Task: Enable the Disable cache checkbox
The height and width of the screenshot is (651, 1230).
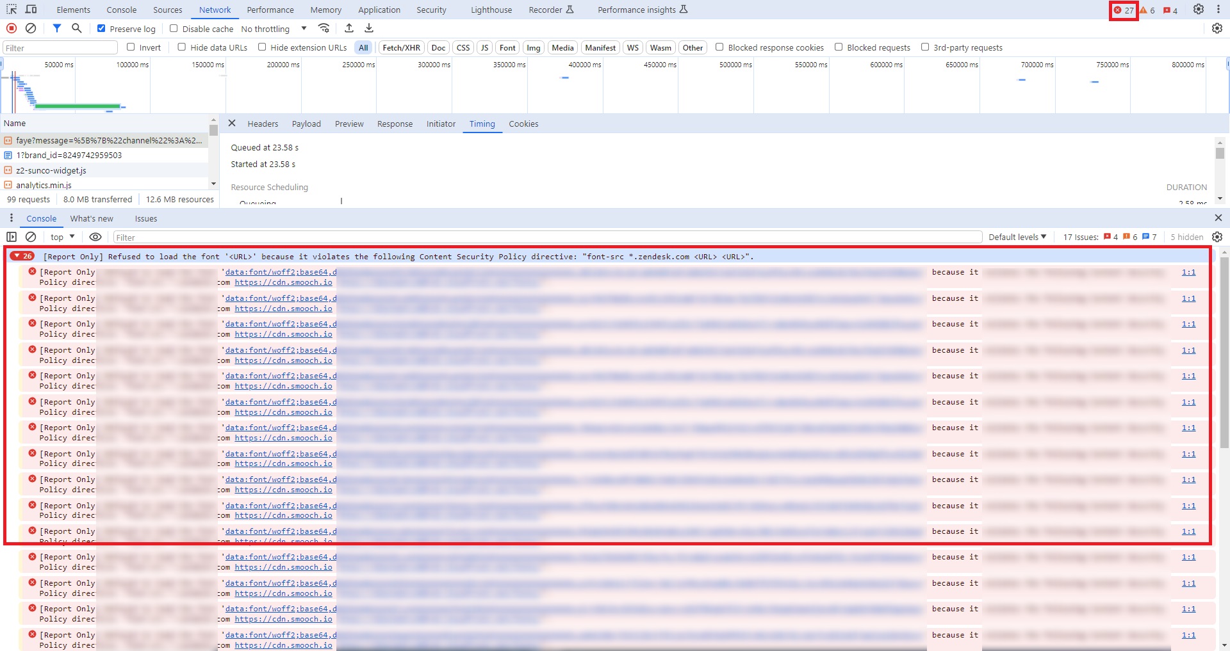Action: click(174, 29)
